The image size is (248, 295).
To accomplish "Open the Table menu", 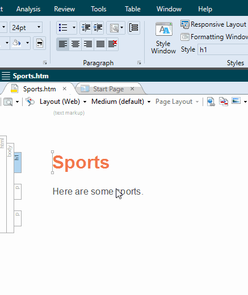I will point(133,9).
